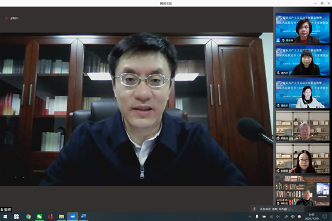Click the muted microphone icon in speaking bar

click(x=255, y=209)
